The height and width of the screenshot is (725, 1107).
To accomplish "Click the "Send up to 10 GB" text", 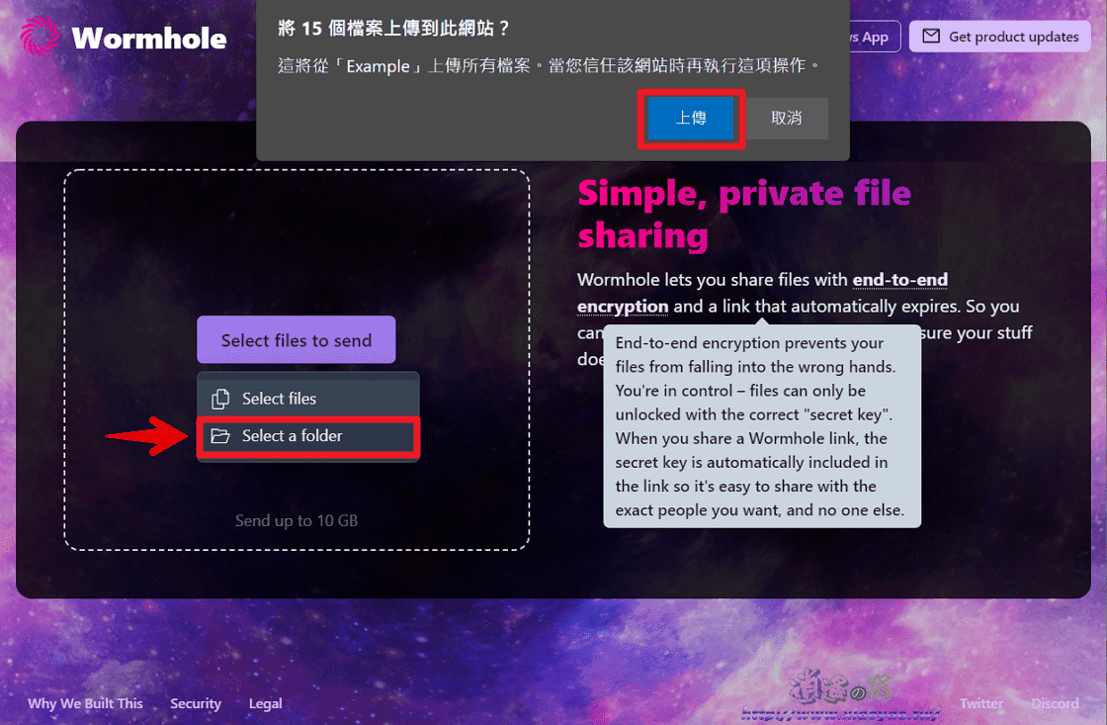I will (296, 520).
